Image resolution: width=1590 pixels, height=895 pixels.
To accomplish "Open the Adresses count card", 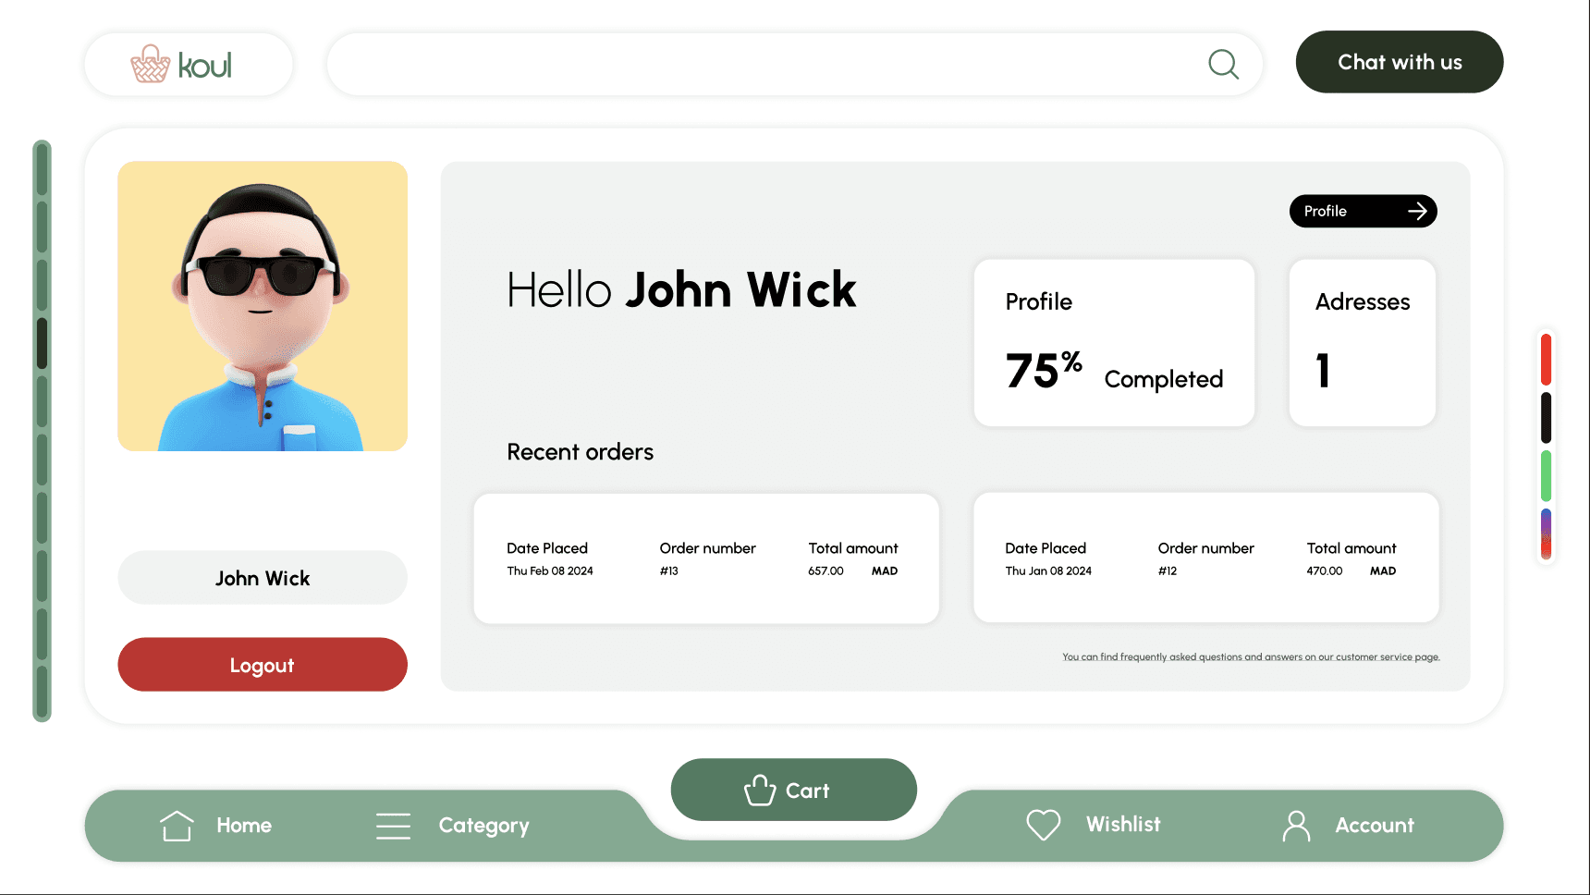I will pyautogui.click(x=1363, y=343).
